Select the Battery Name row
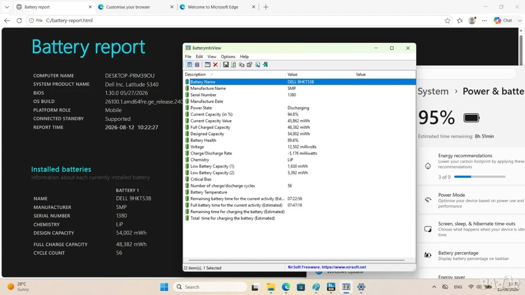Viewport: 525px width, 295px height. [x=299, y=82]
